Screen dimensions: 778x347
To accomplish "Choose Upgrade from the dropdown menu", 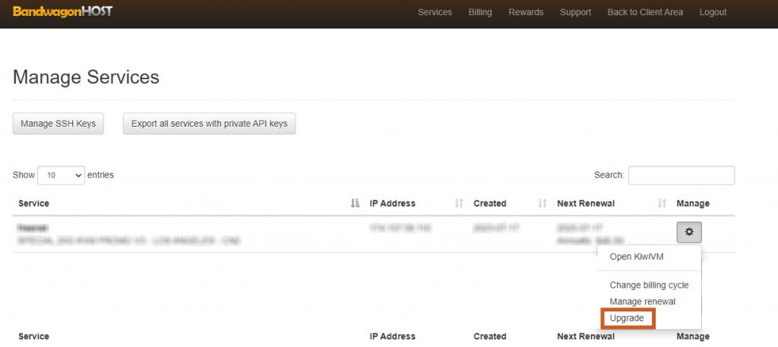I will click(x=627, y=318).
